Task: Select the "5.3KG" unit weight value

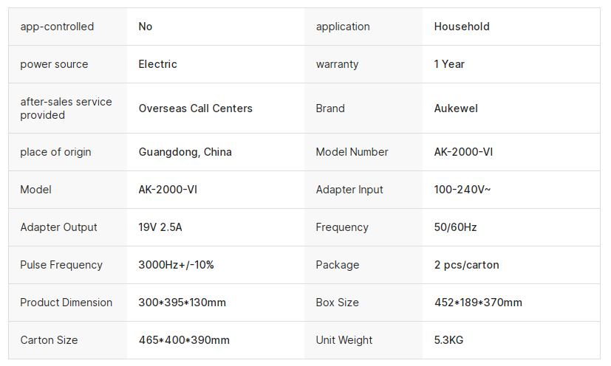Action: [x=448, y=340]
